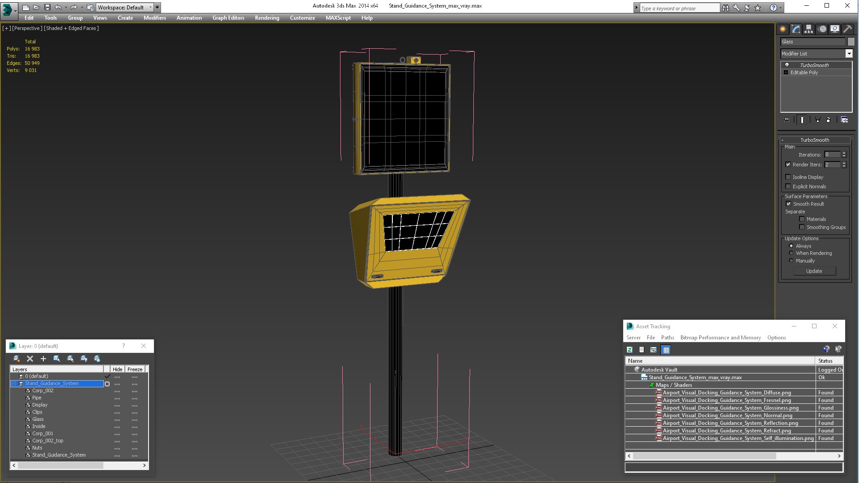Click Delete layer X icon in Layer window
This screenshot has width=859, height=483.
coord(30,359)
